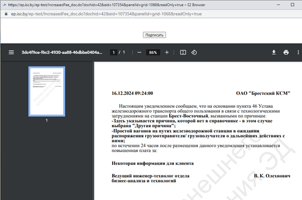Click text Некоторая информация для клиента
The height and width of the screenshot is (200, 302).
pos(153,163)
